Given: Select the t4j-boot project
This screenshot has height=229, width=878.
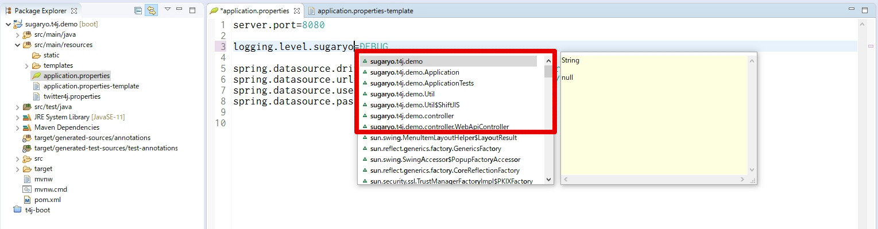Looking at the screenshot, I should 37,210.
